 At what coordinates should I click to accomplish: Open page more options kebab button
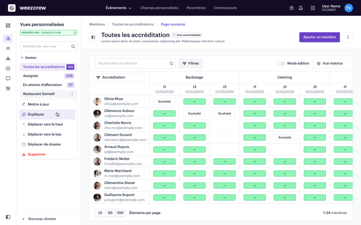tap(348, 37)
